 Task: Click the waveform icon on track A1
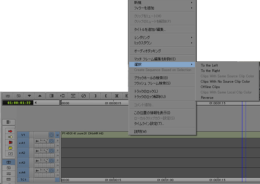tap(37, 141)
